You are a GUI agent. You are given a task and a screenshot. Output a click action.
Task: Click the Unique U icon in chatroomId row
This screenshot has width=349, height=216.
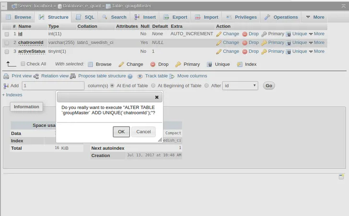coord(289,43)
